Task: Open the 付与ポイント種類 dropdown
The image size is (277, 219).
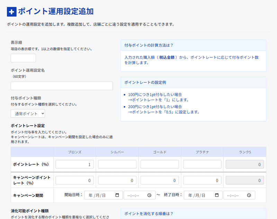Action: pos(28,113)
